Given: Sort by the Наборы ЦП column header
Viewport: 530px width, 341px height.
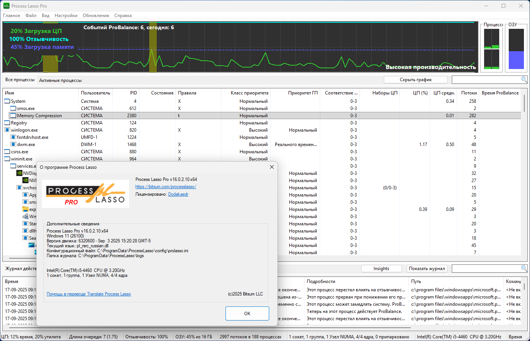Looking at the screenshot, I should [x=380, y=93].
